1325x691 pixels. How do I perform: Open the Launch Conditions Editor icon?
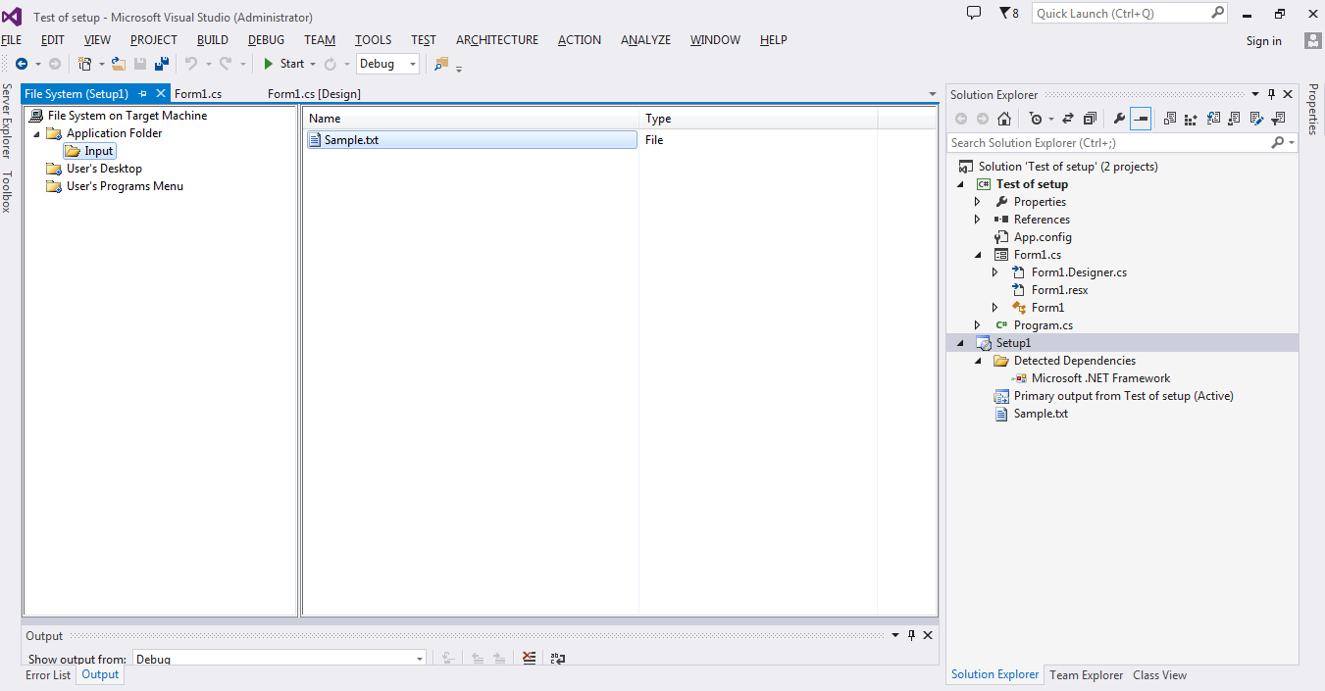(1278, 119)
